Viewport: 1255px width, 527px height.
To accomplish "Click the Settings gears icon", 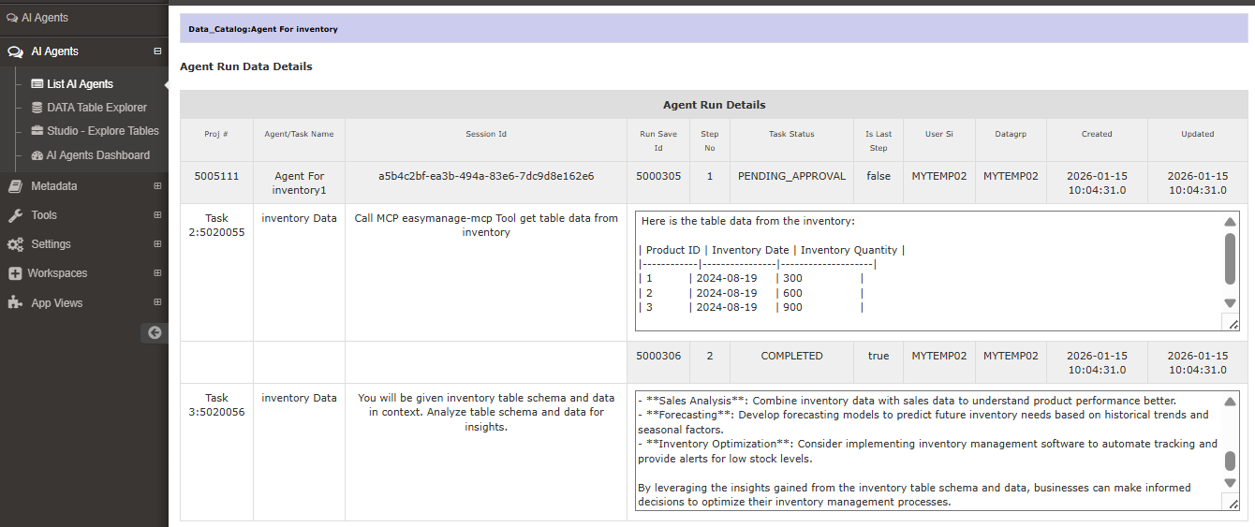I will click(x=15, y=244).
